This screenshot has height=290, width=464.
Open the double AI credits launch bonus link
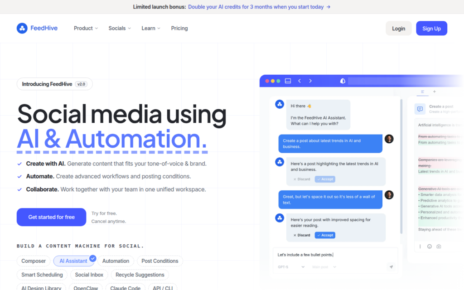[256, 7]
